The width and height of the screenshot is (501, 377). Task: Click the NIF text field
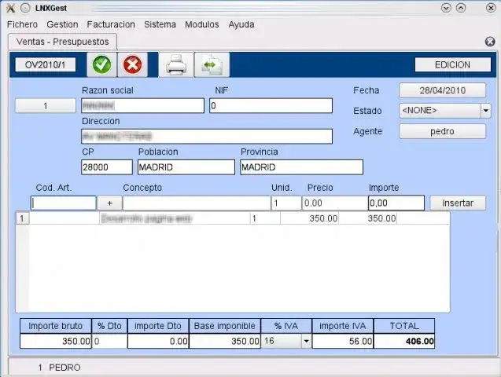click(x=271, y=106)
